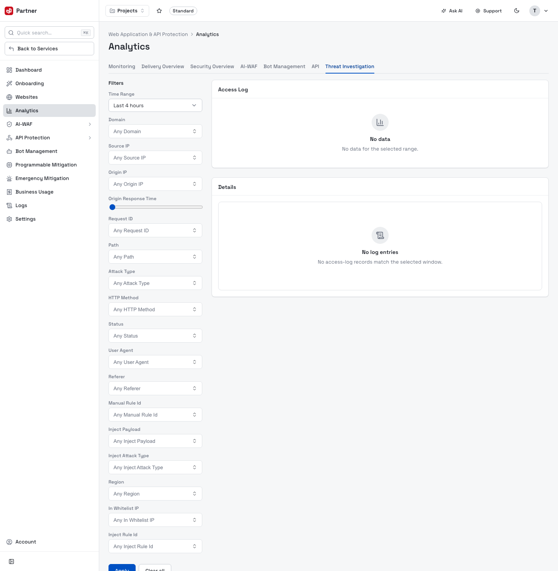This screenshot has width=558, height=571.
Task: Open the Any In Whitelist IP dropdown
Action: click(155, 520)
